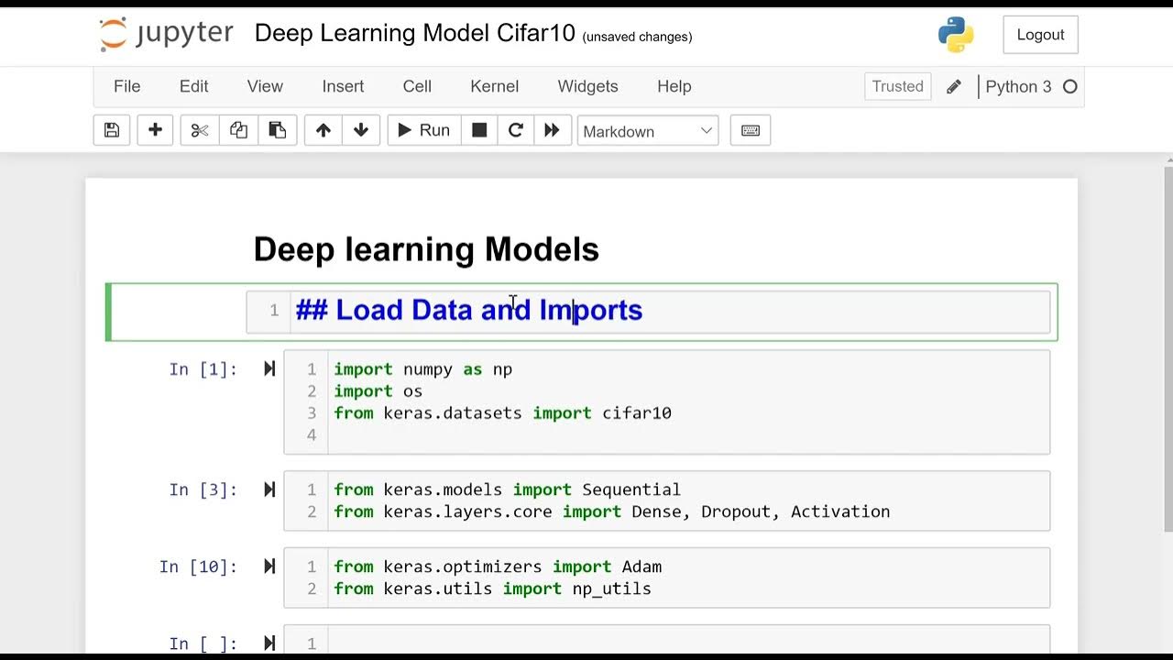Click the In [3]: prompt label
Viewport: 1173px width, 660px height.
[203, 489]
